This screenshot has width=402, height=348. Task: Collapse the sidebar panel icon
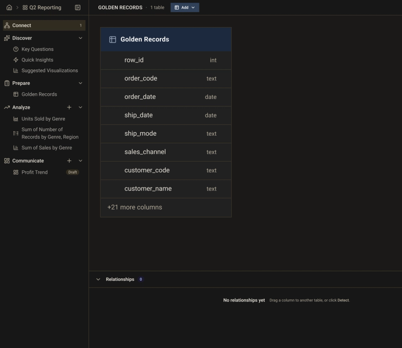pyautogui.click(x=78, y=7)
